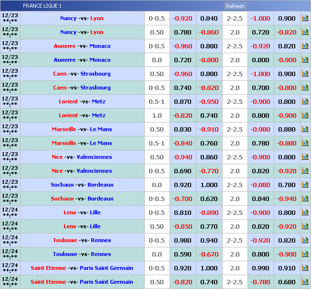
Task: Open chart icon for Sochaux-Bordeaux 0-0.5 handicap row
Action: 305,199
